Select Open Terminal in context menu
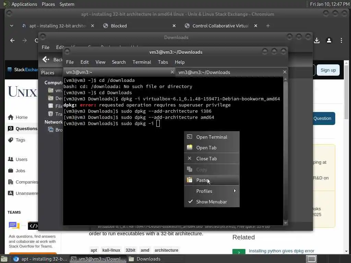 coord(212,137)
